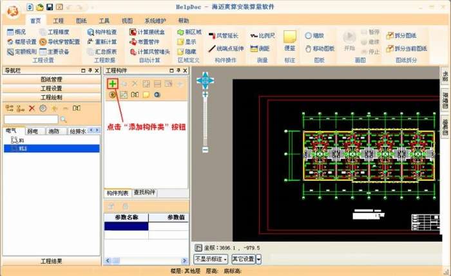451x276 pixels.
Task: Click search magnifier in navigation panel
Action: coord(64,120)
